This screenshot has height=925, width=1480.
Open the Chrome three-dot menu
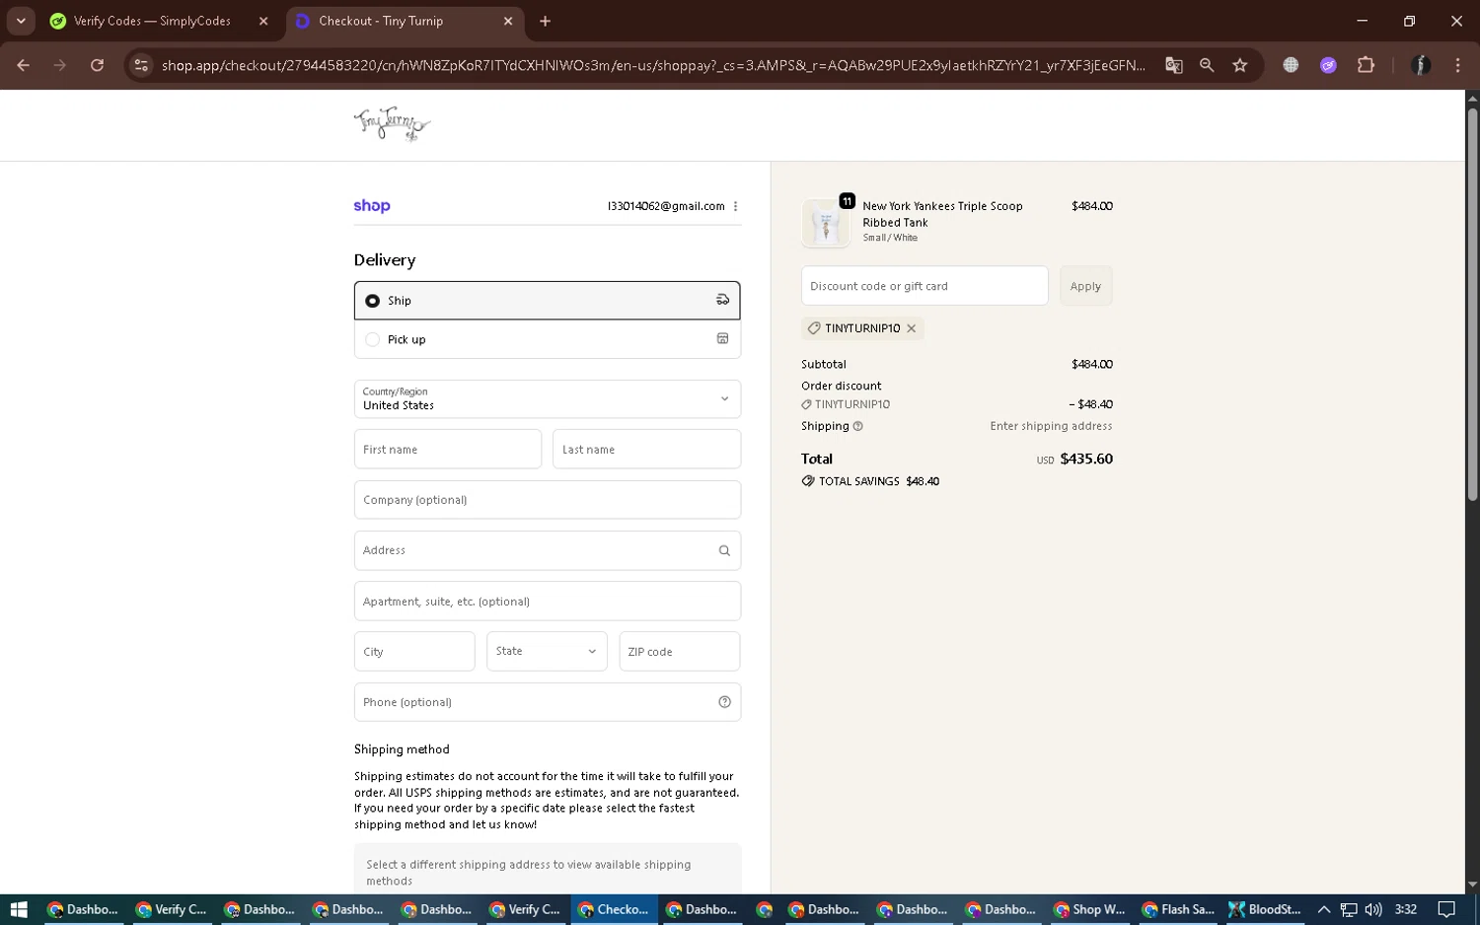click(1457, 65)
